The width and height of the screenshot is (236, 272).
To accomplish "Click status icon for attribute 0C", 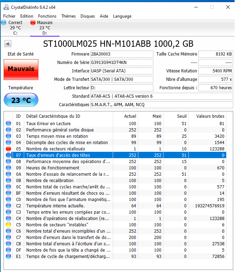I will (8, 187).
